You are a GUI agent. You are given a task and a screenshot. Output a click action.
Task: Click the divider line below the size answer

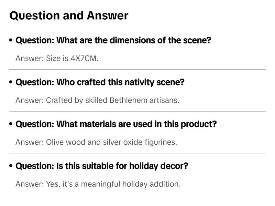pyautogui.click(x=137, y=69)
